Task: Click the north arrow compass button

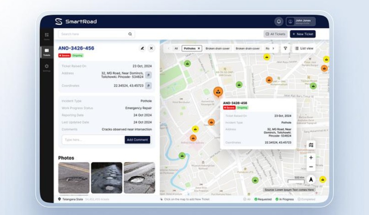Action: pos(311,180)
